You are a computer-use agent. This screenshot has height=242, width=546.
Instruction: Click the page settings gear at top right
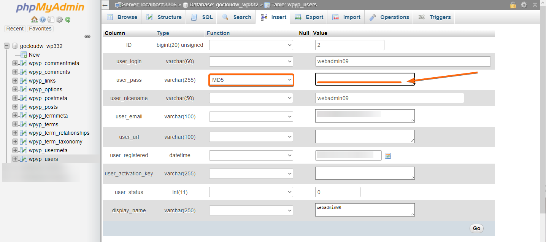[x=524, y=5]
